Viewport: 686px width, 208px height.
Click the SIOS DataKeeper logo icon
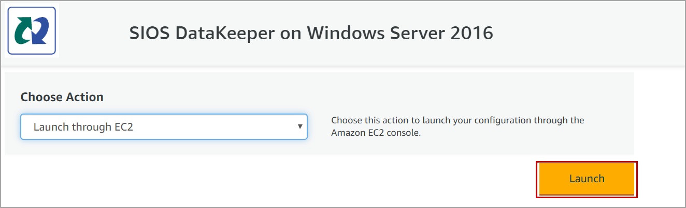(32, 31)
